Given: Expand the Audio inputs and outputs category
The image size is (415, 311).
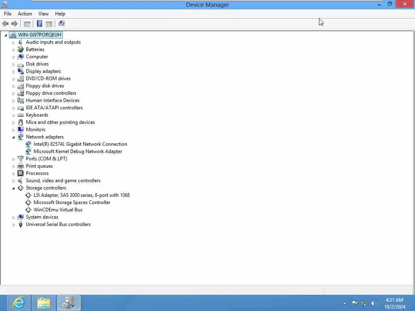Looking at the screenshot, I should (x=13, y=42).
